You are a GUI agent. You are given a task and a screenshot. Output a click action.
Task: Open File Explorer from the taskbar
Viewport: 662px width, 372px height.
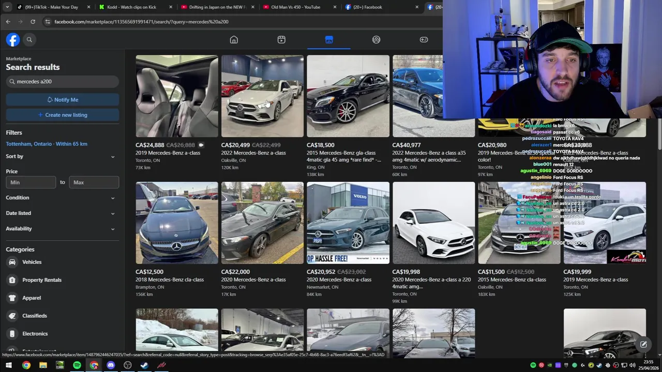(43, 365)
